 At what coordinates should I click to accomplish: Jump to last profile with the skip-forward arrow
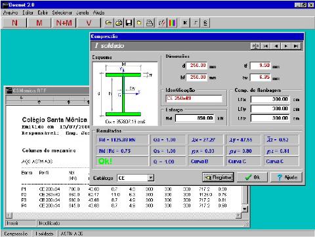296,46
